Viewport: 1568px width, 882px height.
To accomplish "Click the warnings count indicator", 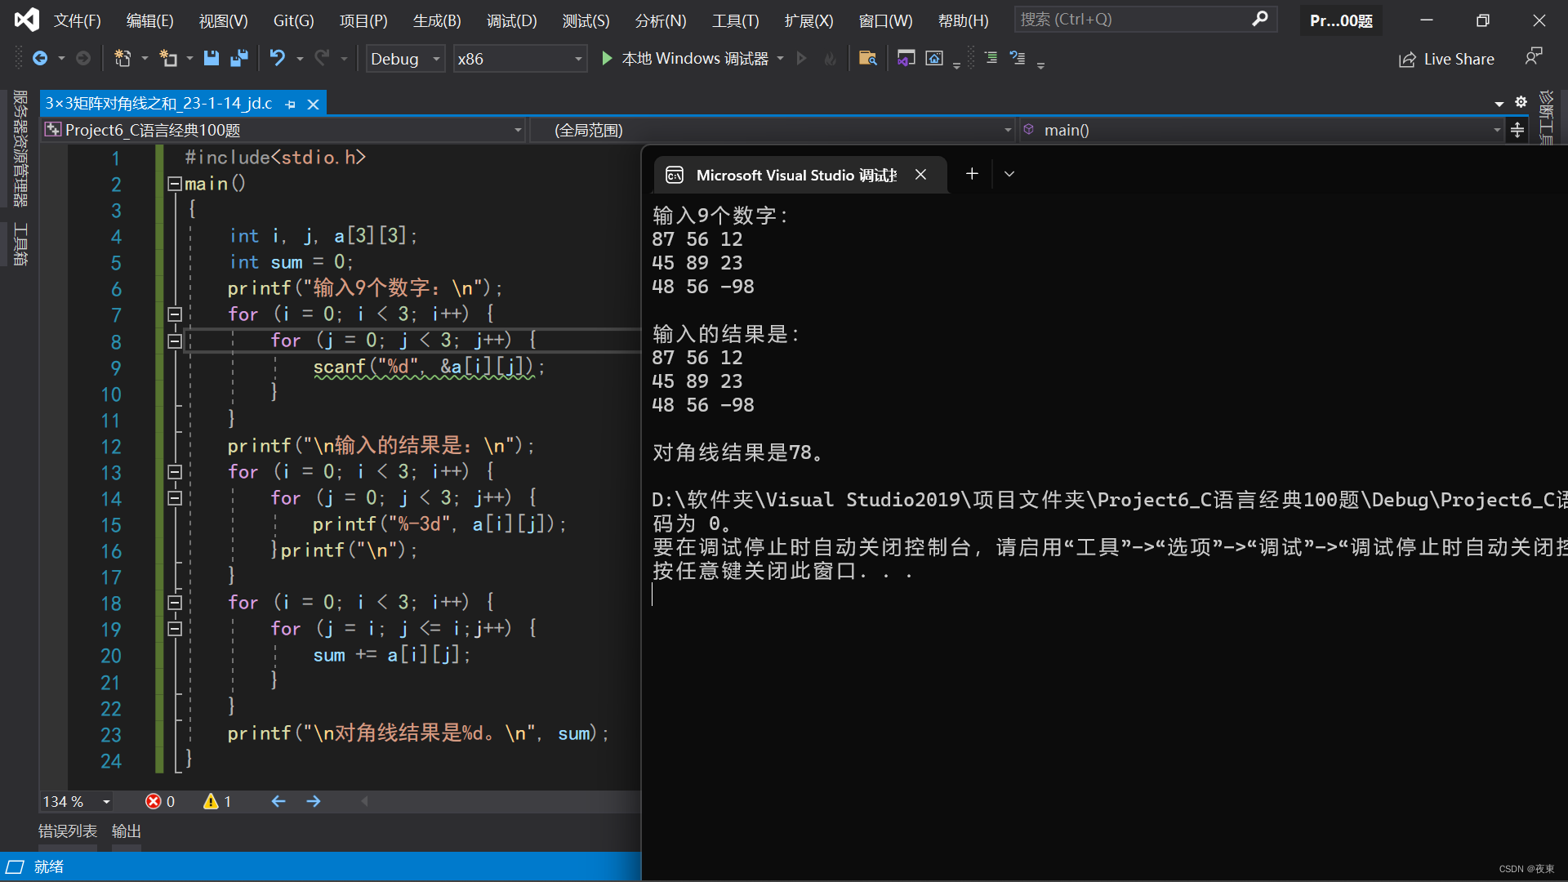I will pos(217,802).
